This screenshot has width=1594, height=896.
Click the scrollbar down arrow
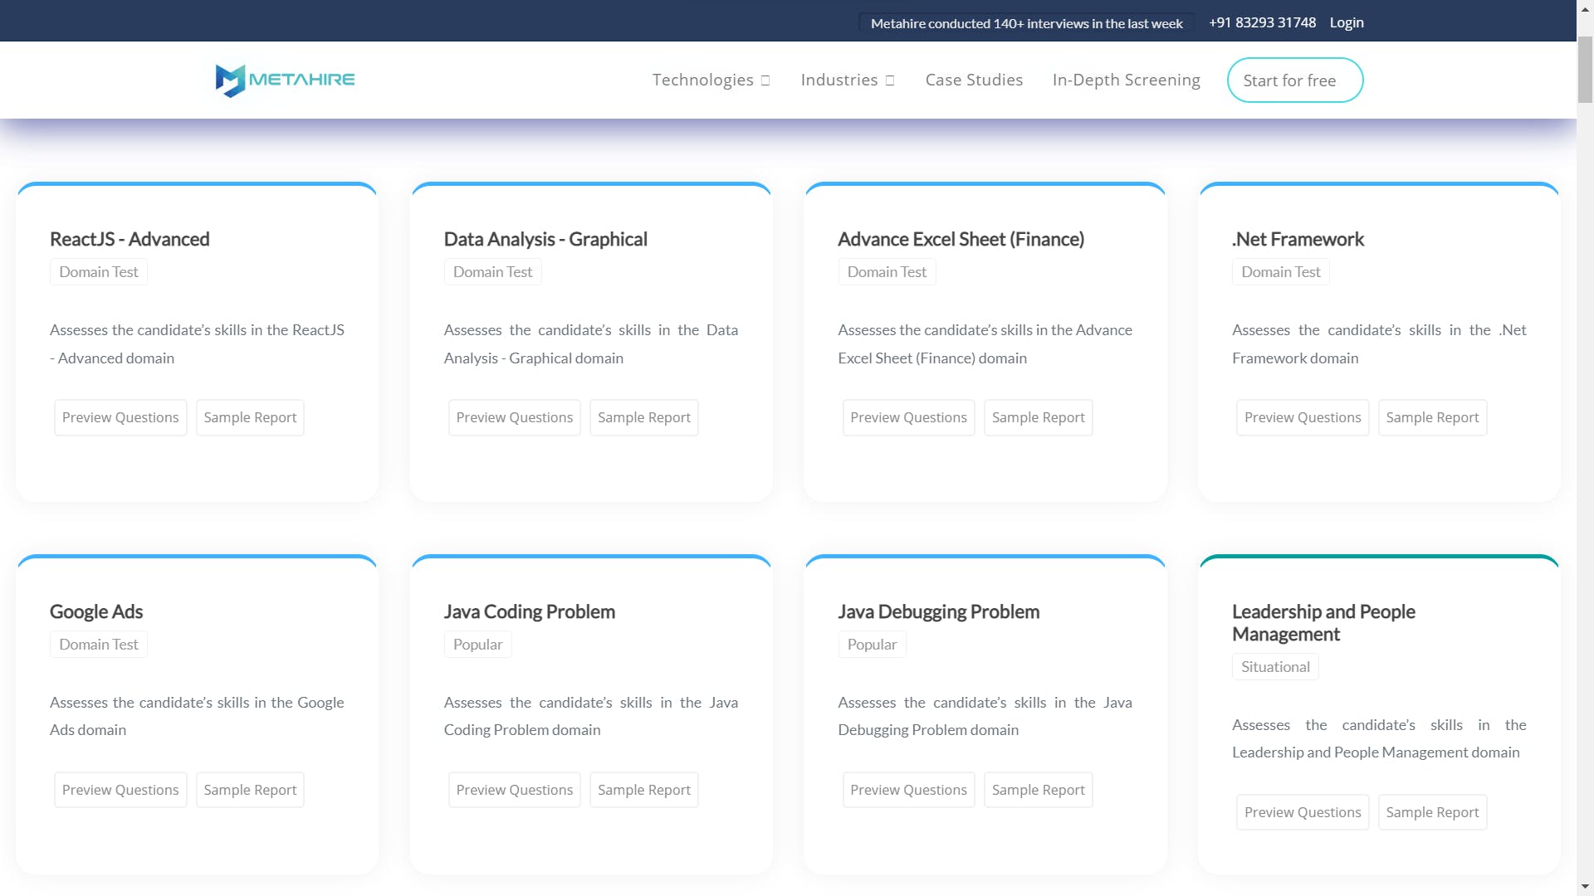pos(1585,887)
